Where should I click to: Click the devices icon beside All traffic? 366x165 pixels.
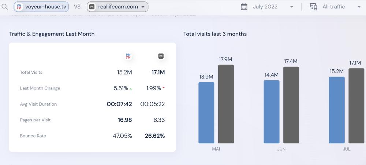click(x=313, y=7)
